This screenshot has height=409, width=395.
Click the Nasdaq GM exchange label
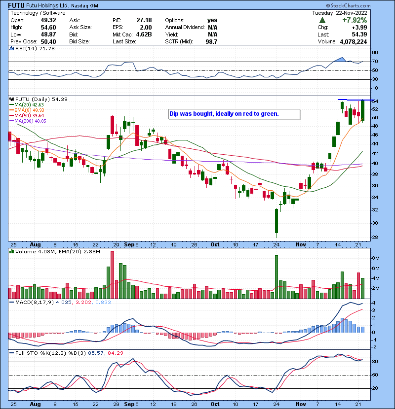(x=84, y=6)
